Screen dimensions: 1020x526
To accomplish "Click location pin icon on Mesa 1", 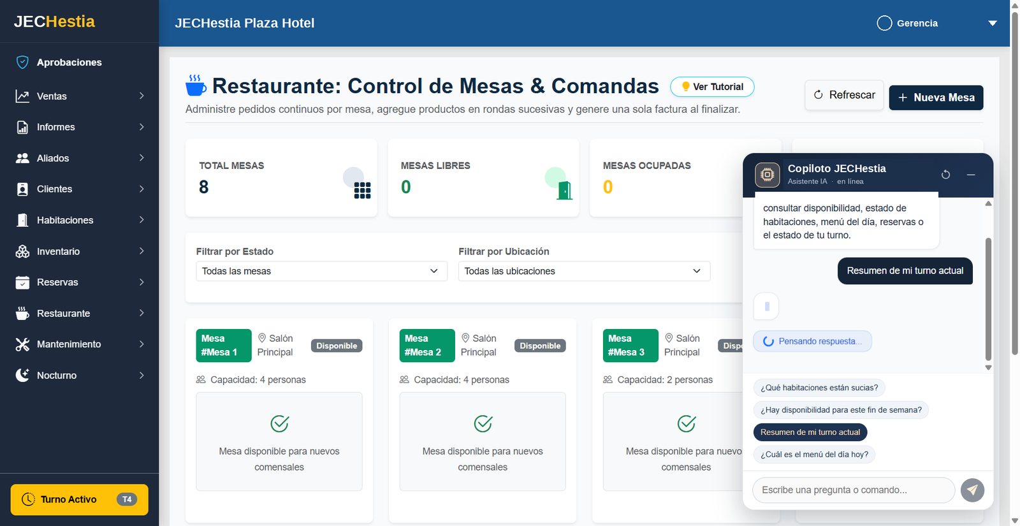I will coord(262,338).
